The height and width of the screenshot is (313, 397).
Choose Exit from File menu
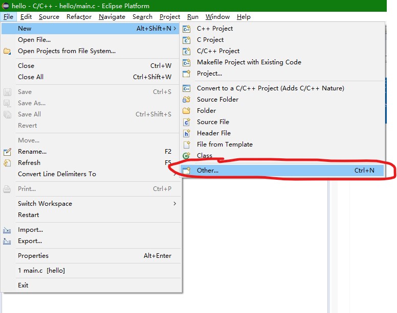pos(91,285)
